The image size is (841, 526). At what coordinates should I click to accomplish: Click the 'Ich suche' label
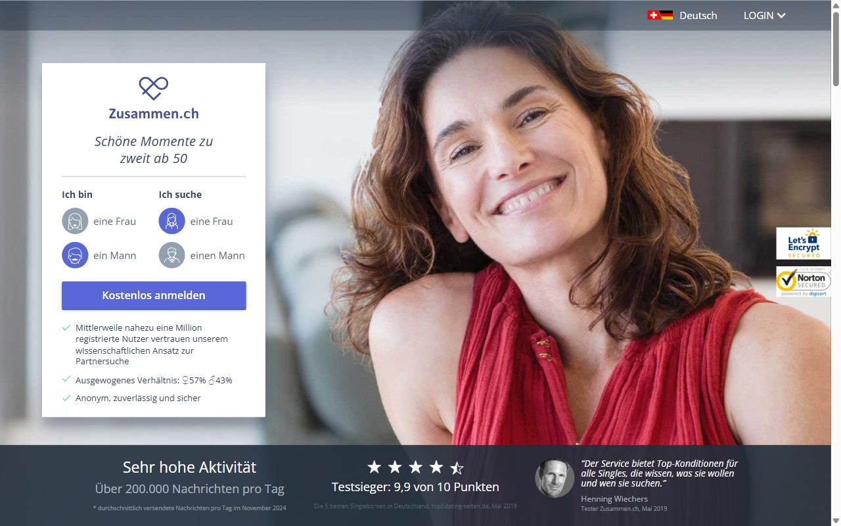180,195
